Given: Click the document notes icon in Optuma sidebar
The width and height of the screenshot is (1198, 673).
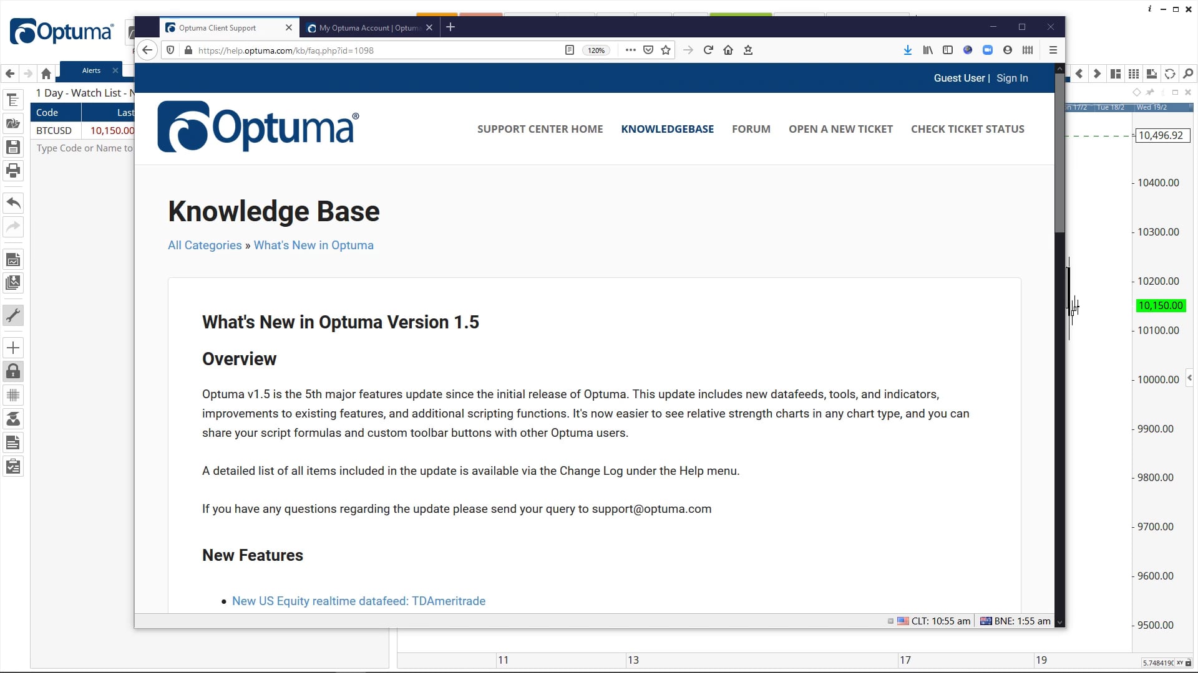Looking at the screenshot, I should point(13,443).
